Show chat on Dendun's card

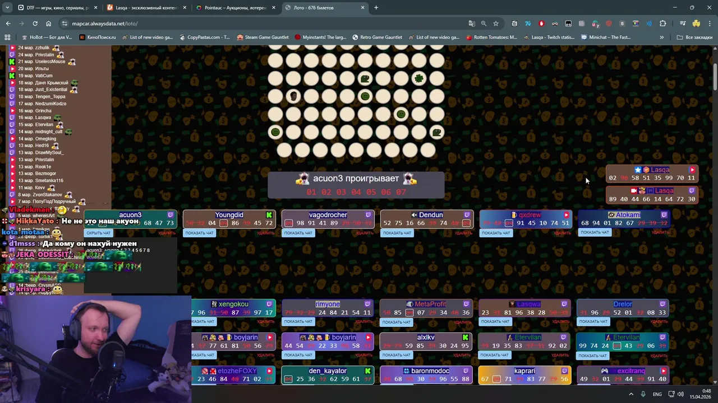[397, 233]
